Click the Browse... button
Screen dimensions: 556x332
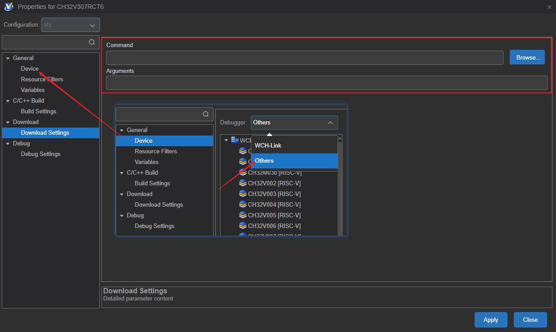point(527,57)
